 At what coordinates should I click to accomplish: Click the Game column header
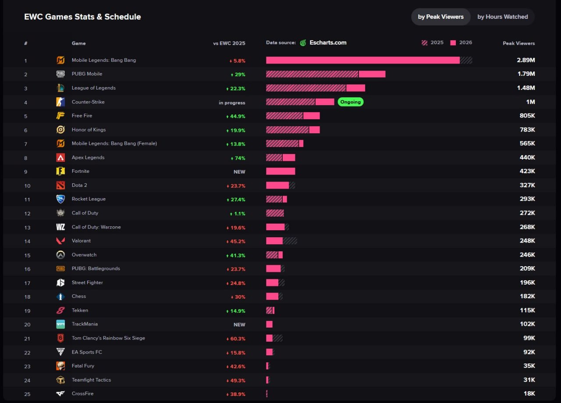click(x=79, y=43)
